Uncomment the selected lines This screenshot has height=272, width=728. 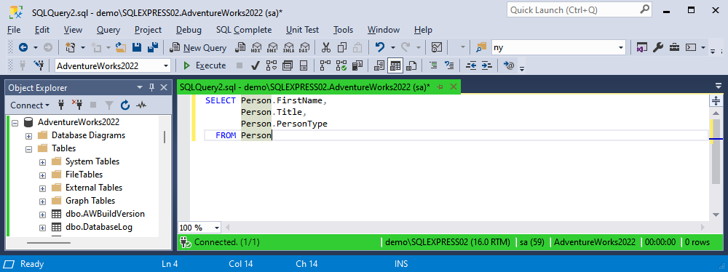pos(449,65)
